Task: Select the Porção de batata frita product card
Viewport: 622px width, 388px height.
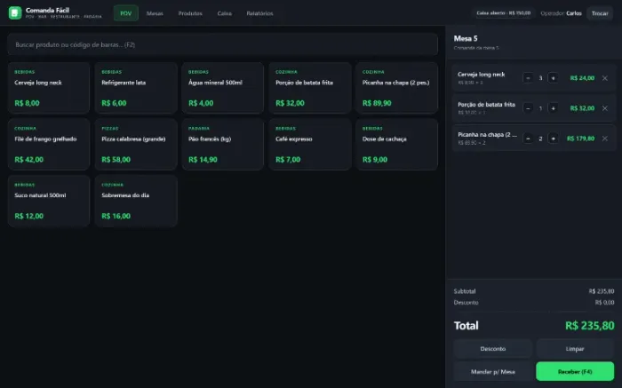Action: 310,88
